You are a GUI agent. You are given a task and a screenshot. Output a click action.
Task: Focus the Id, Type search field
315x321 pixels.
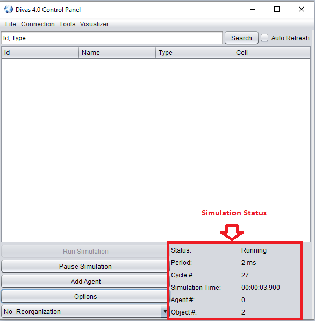(x=112, y=38)
